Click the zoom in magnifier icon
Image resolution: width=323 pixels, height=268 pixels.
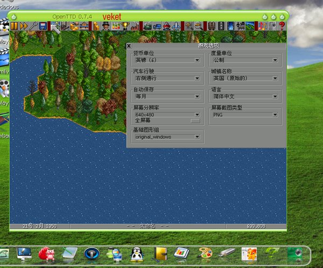pyautogui.click(x=189, y=26)
